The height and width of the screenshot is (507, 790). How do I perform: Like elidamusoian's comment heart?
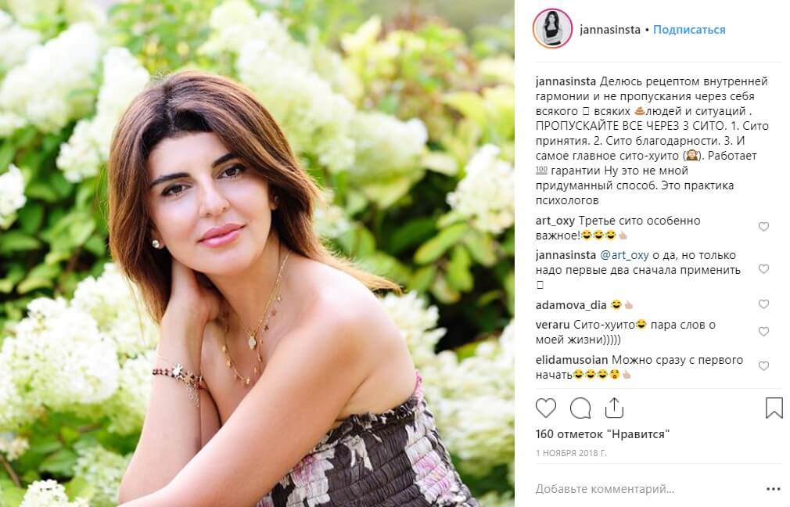tap(764, 366)
